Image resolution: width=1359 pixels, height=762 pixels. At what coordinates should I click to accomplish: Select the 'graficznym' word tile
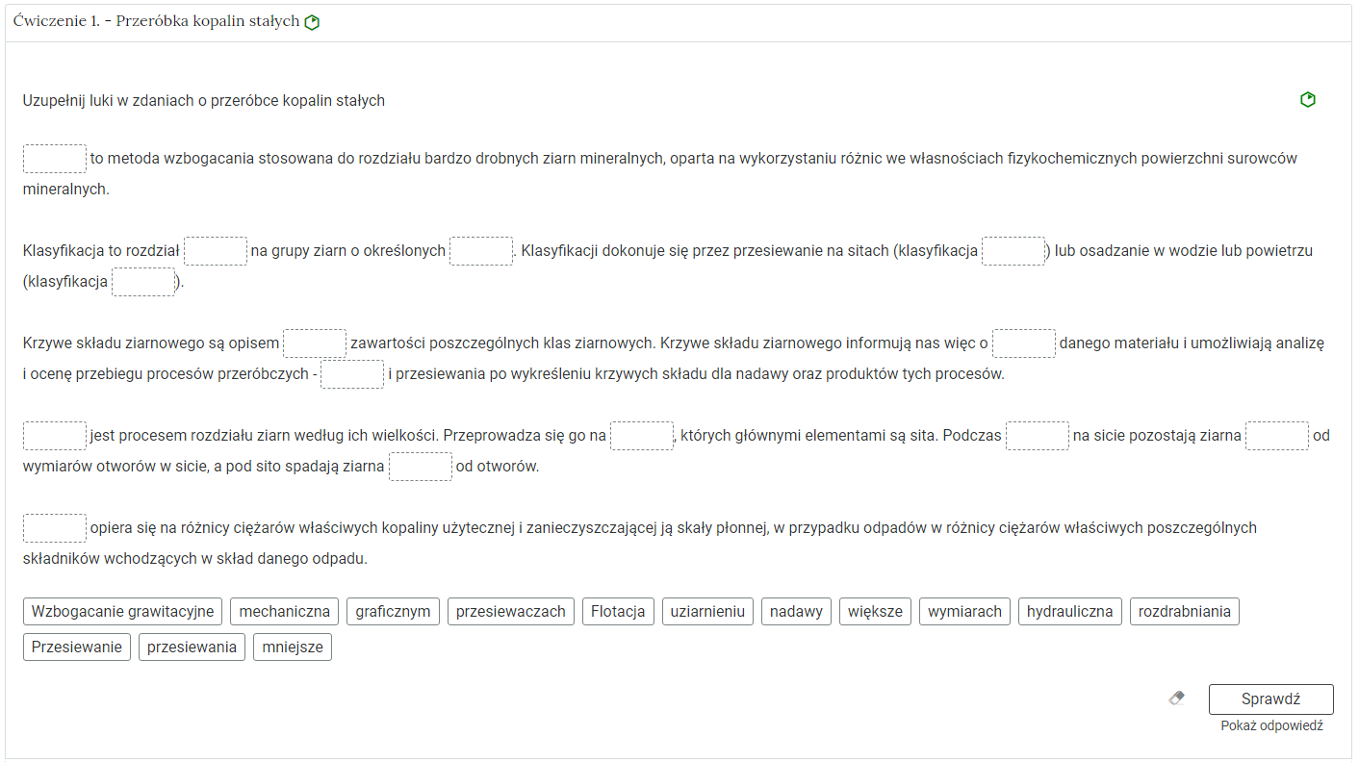click(x=393, y=612)
